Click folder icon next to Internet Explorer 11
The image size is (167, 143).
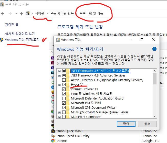[68, 89]
